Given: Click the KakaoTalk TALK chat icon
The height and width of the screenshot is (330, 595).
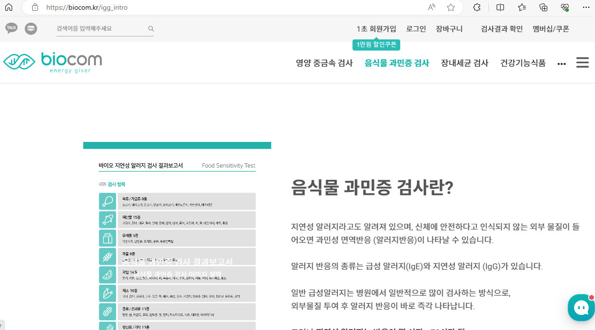Looking at the screenshot, I should pyautogui.click(x=11, y=28).
